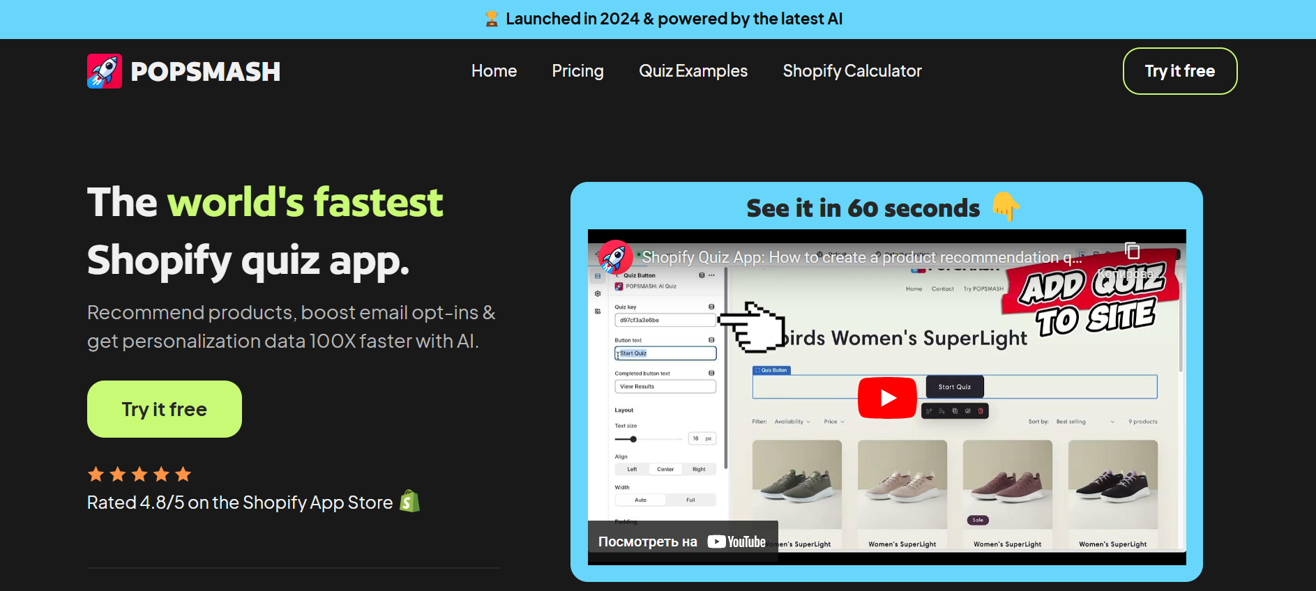This screenshot has height=591, width=1316.
Task: Click the copy link icon on video
Action: tap(1133, 251)
